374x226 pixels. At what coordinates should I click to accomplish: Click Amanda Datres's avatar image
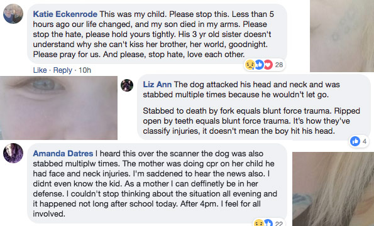(x=13, y=153)
